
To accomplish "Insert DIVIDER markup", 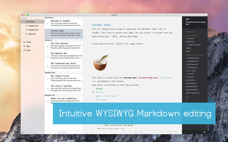I will [190, 74].
